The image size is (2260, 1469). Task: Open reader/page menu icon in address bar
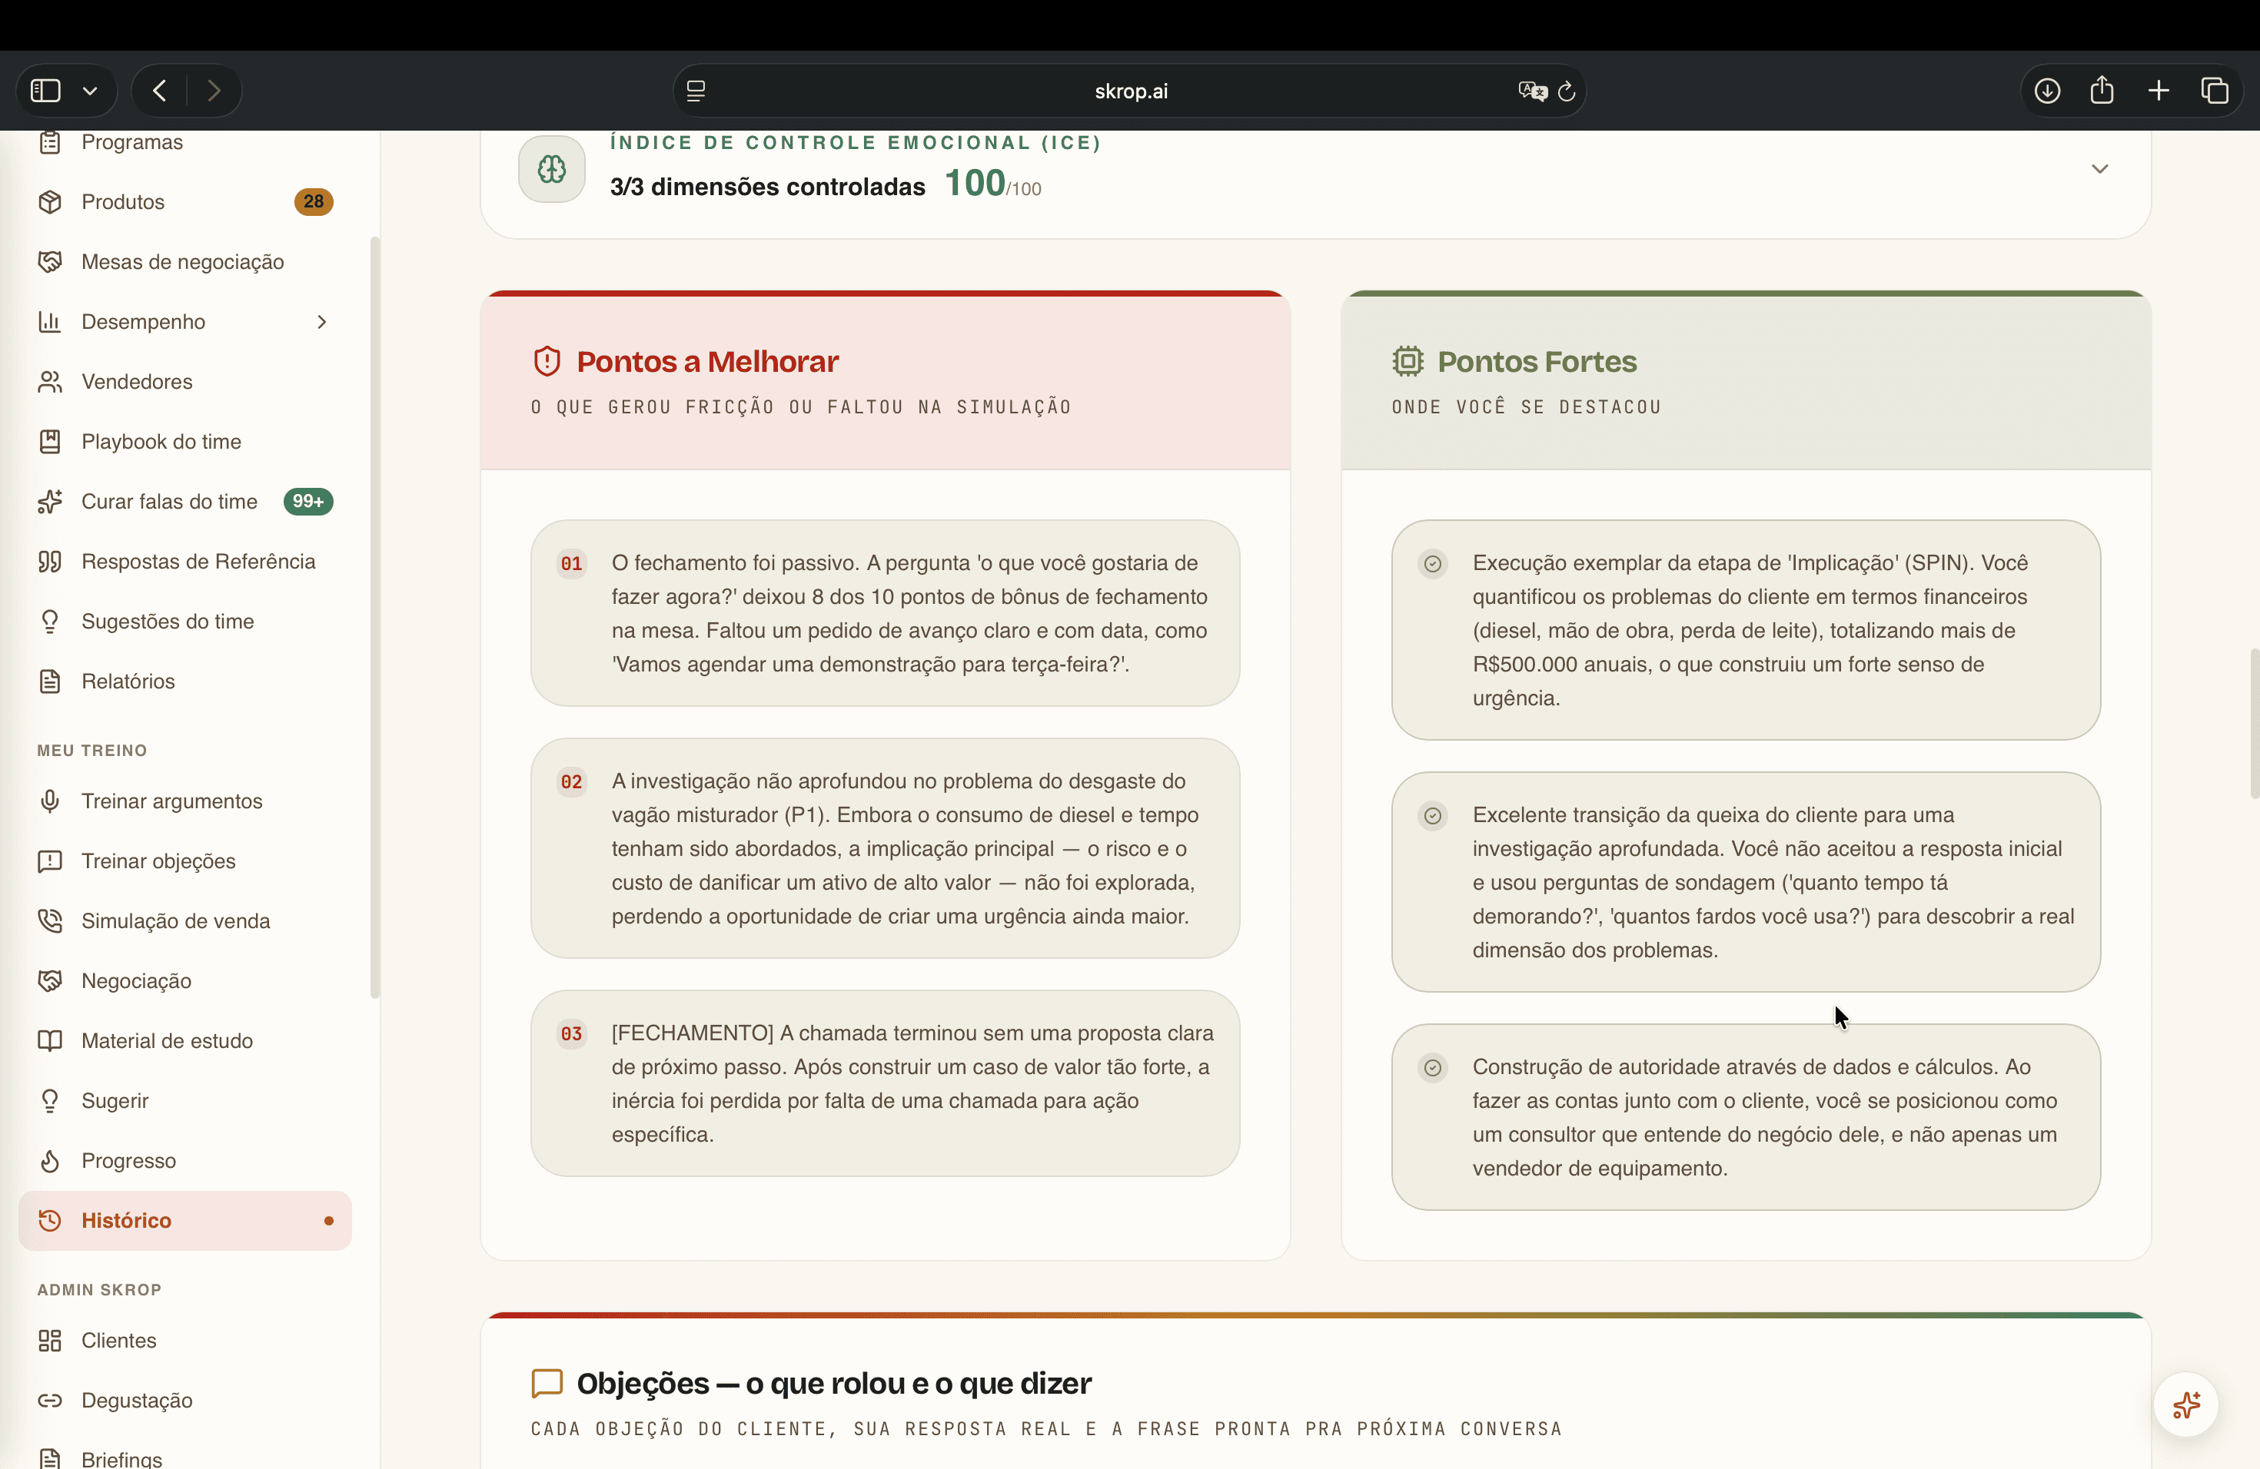pyautogui.click(x=696, y=91)
